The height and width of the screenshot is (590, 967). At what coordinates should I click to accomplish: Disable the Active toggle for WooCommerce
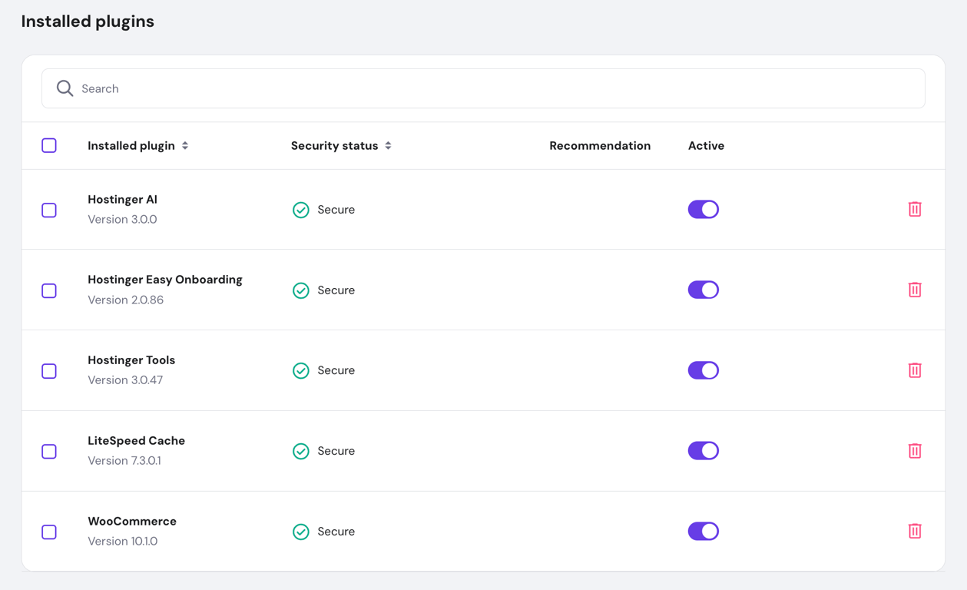tap(703, 531)
